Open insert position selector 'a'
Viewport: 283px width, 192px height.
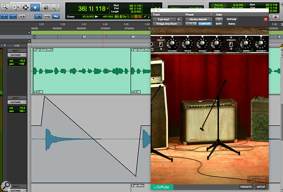tap(179, 19)
